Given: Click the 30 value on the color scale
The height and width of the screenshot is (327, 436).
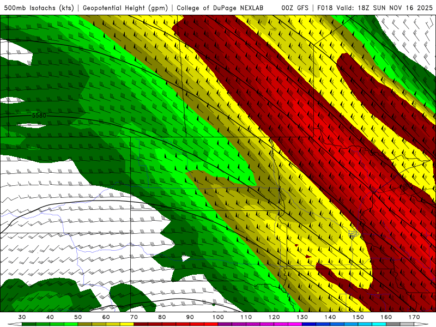Looking at the screenshot, I should point(22,317).
